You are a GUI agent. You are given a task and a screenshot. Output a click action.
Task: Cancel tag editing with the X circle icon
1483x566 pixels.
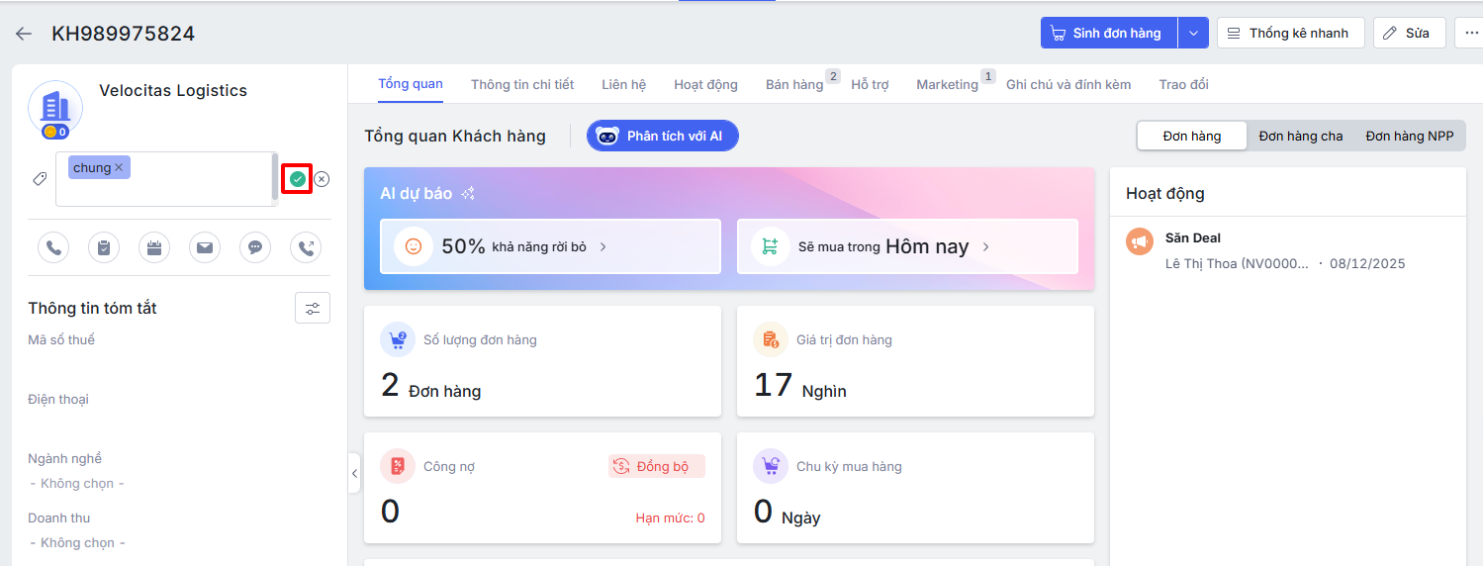[x=322, y=179]
